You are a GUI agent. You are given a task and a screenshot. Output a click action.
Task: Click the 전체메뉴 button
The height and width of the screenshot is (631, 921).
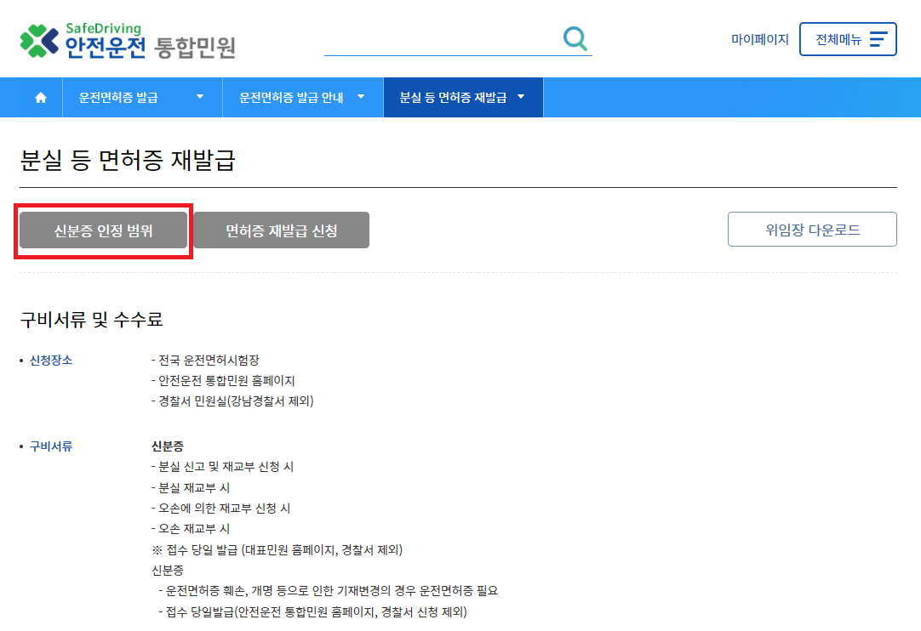pos(848,39)
